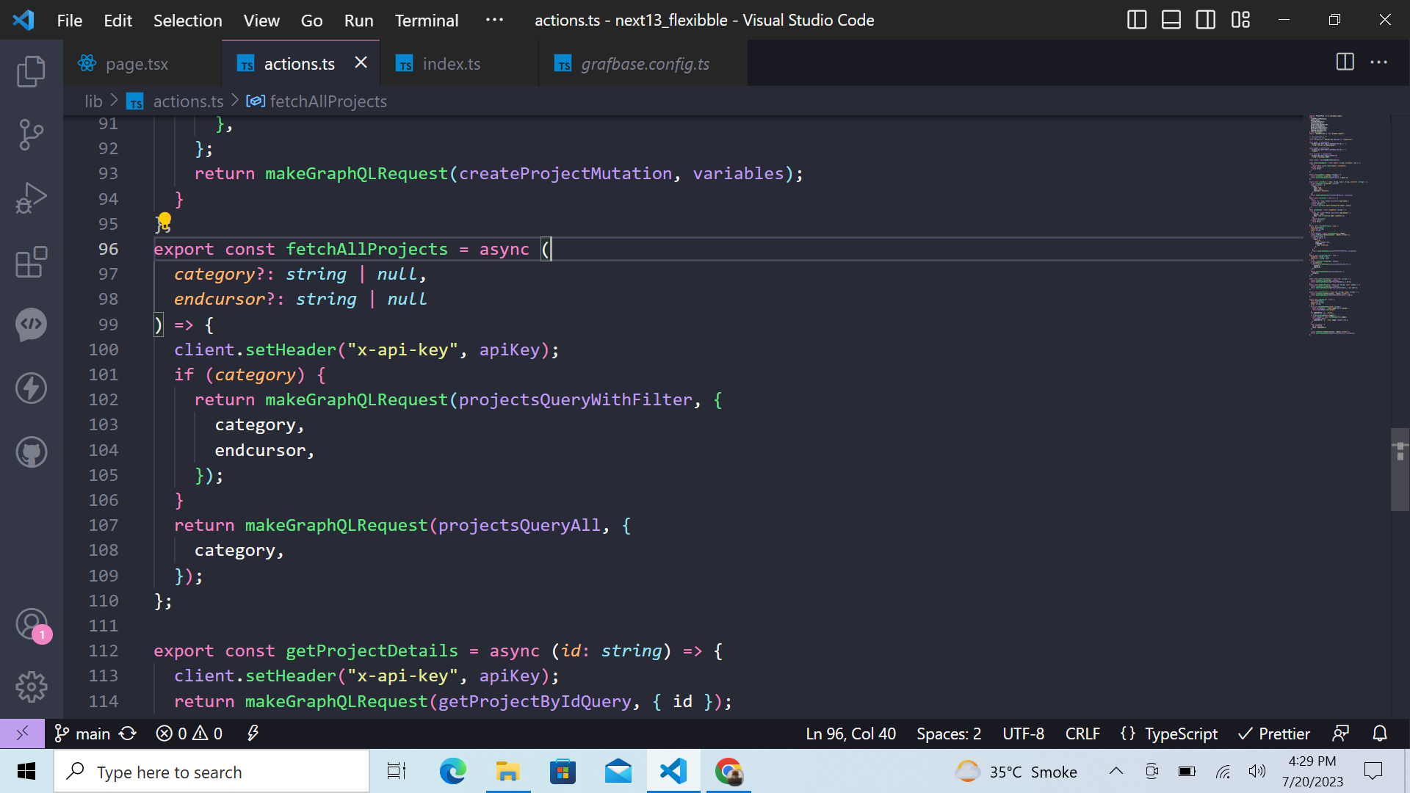Viewport: 1410px width, 793px height.
Task: Open the Terminal menu
Action: pyautogui.click(x=426, y=20)
